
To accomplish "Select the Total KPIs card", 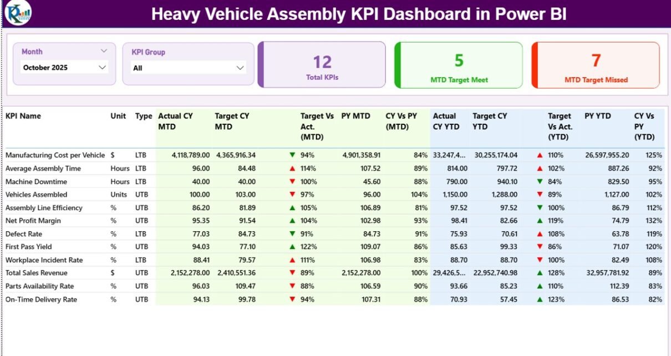I will coord(322,65).
